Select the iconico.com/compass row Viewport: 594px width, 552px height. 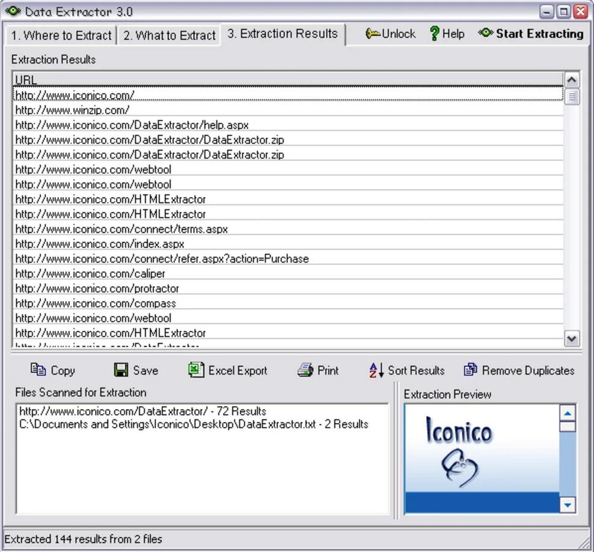pyautogui.click(x=288, y=303)
